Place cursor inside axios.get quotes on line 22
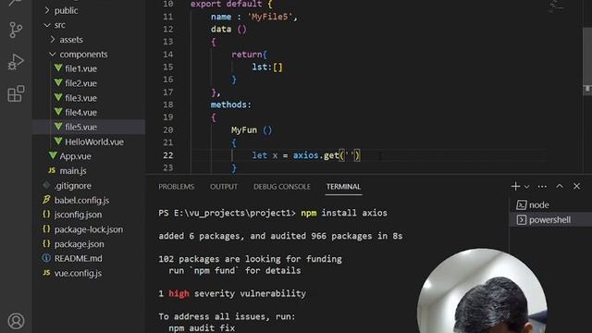592x333 pixels. [x=351, y=155]
